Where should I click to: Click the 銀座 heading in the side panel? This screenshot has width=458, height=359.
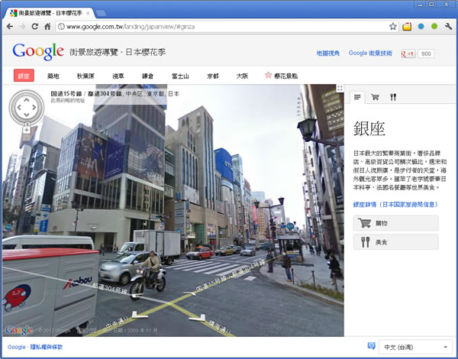369,128
